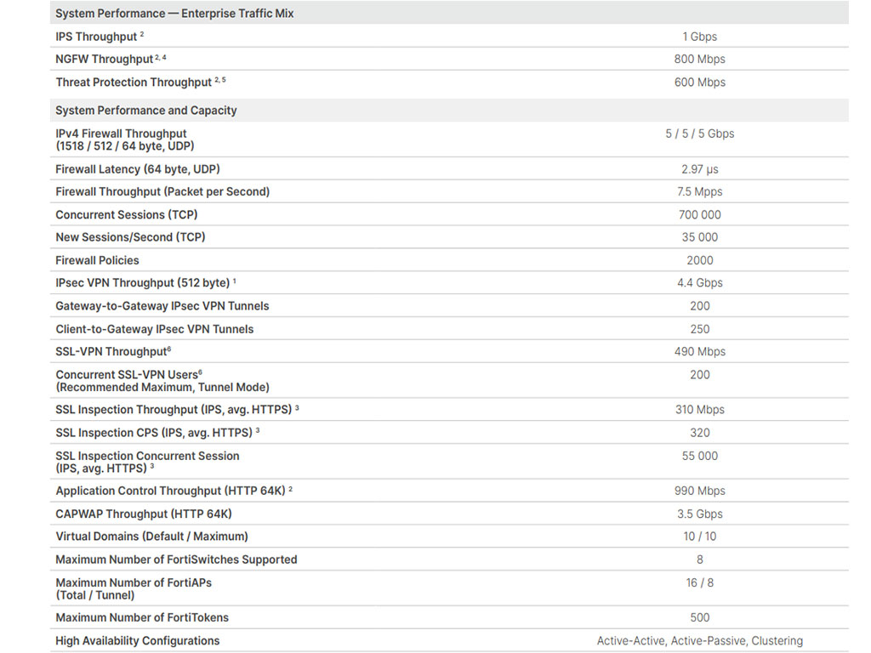Select the 310 Mbps SSL inspection value
Viewport: 871px width, 653px height.
(699, 409)
